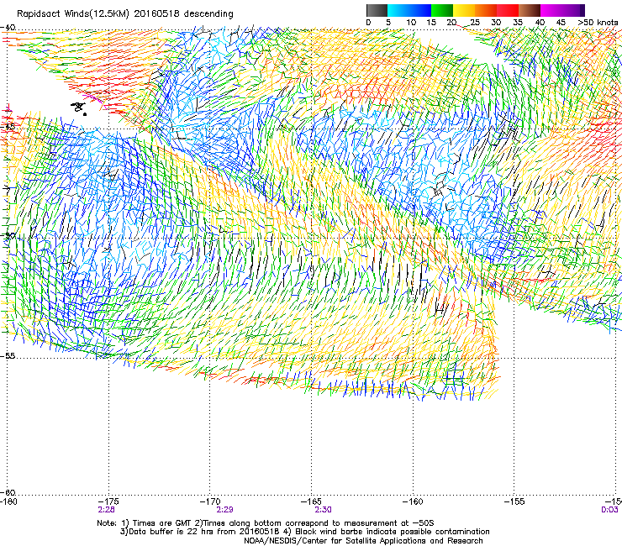Click the 'Data buffer is 22 hrs' note line
The width and height of the screenshot is (622, 546).
click(304, 532)
